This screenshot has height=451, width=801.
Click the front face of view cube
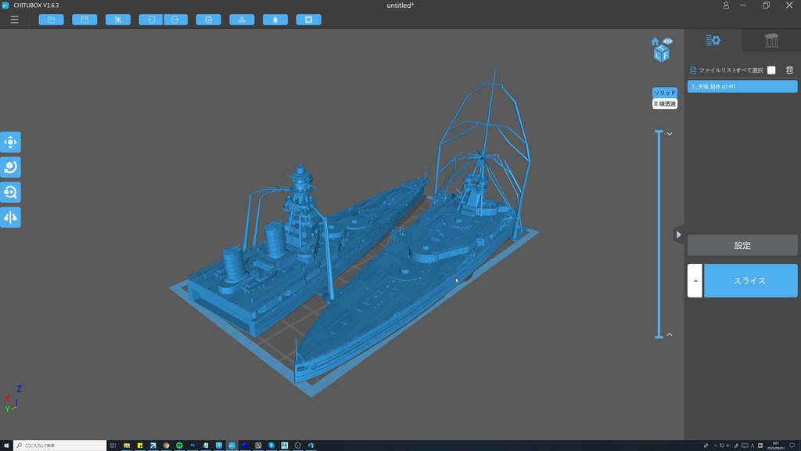[665, 56]
